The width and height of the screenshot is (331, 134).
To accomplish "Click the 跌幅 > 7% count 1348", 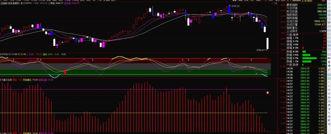I will [323, 61].
